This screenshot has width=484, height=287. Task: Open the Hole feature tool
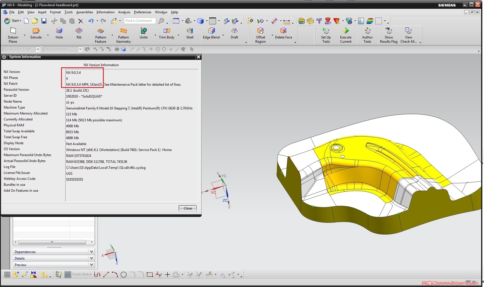pos(59,34)
